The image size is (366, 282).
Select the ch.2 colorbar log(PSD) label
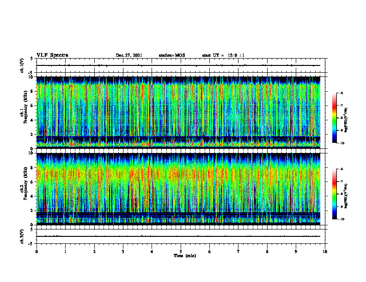click(x=346, y=196)
